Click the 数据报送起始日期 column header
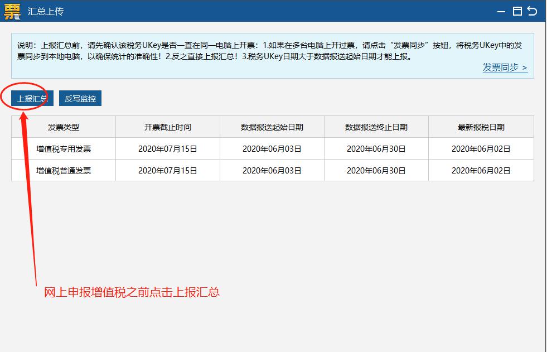Image resolution: width=547 pixels, height=352 pixels. click(x=272, y=127)
